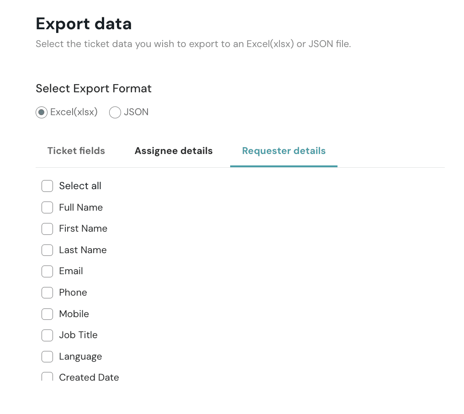Switch to the Ticket fields tab
The height and width of the screenshot is (414, 464).
pyautogui.click(x=76, y=151)
